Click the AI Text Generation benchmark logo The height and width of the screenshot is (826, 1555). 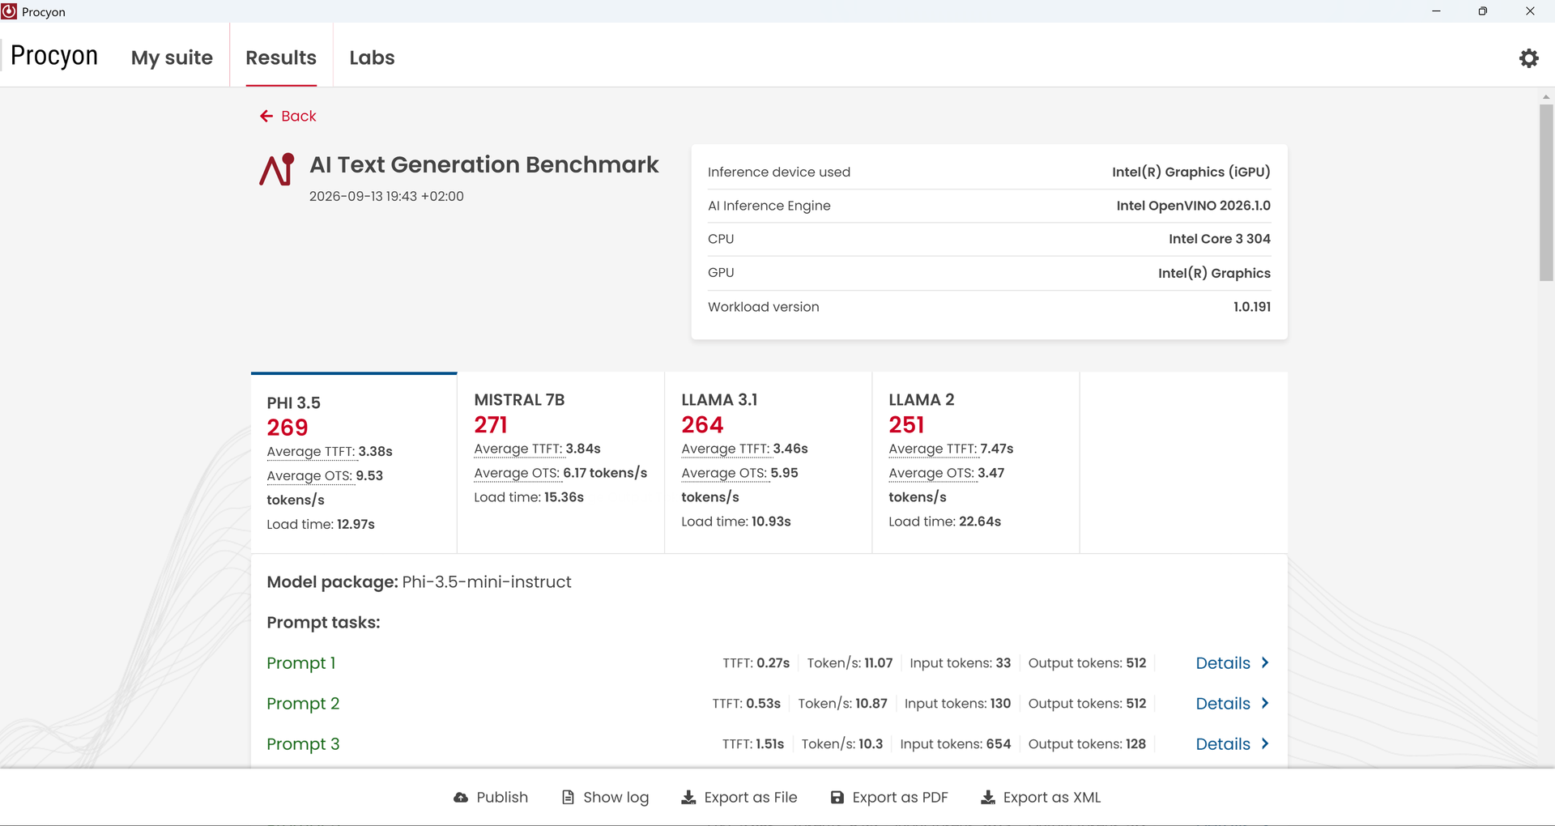(277, 169)
